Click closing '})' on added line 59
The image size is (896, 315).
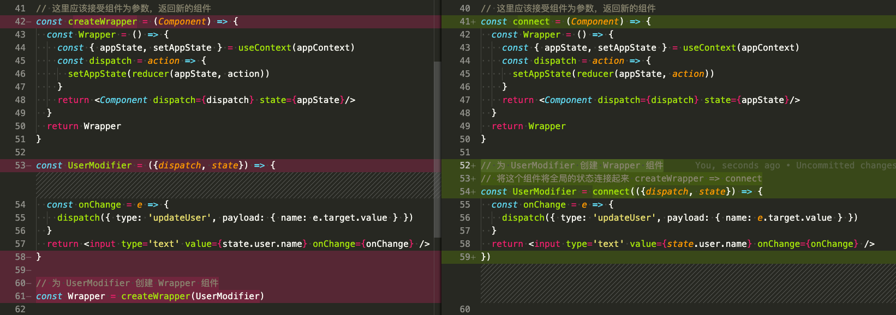486,257
